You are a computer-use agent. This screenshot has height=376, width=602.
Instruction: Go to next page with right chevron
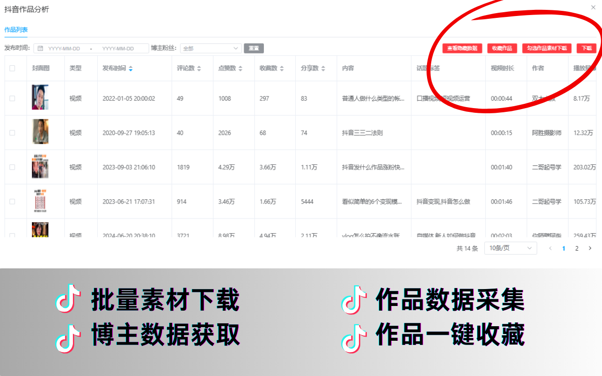click(590, 248)
